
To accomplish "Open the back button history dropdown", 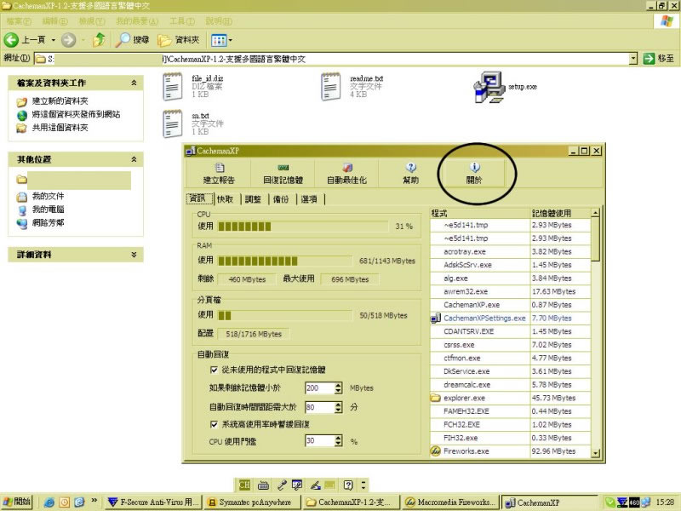I will [x=54, y=40].
